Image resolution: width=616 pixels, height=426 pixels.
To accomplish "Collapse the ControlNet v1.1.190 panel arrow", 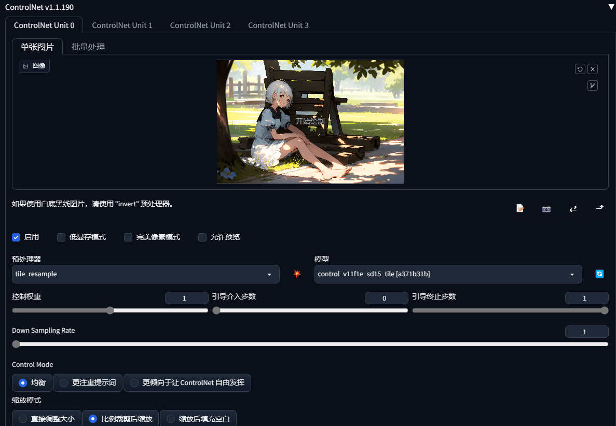I will 611,7.
